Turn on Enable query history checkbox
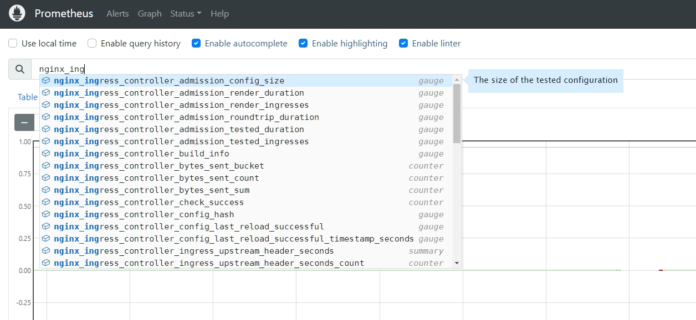The image size is (696, 320). coord(92,44)
